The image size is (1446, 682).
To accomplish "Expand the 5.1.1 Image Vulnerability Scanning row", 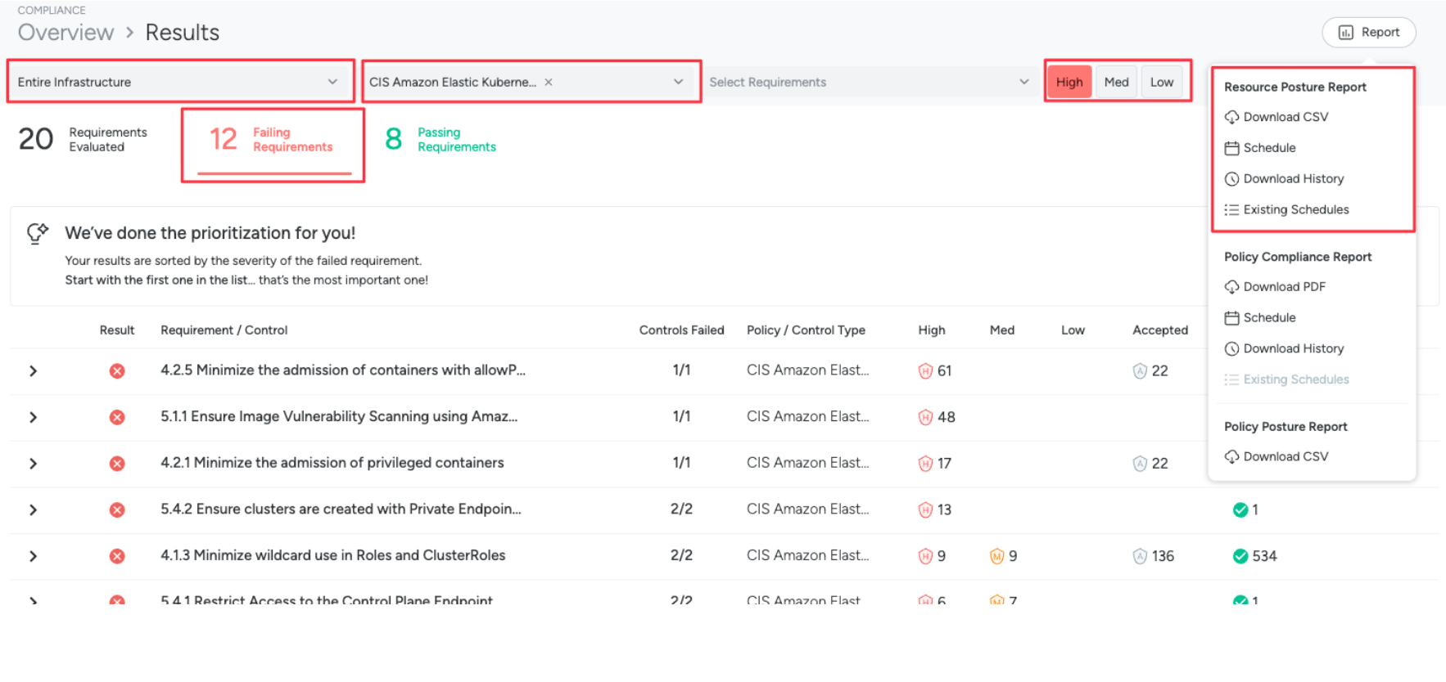I will (33, 417).
